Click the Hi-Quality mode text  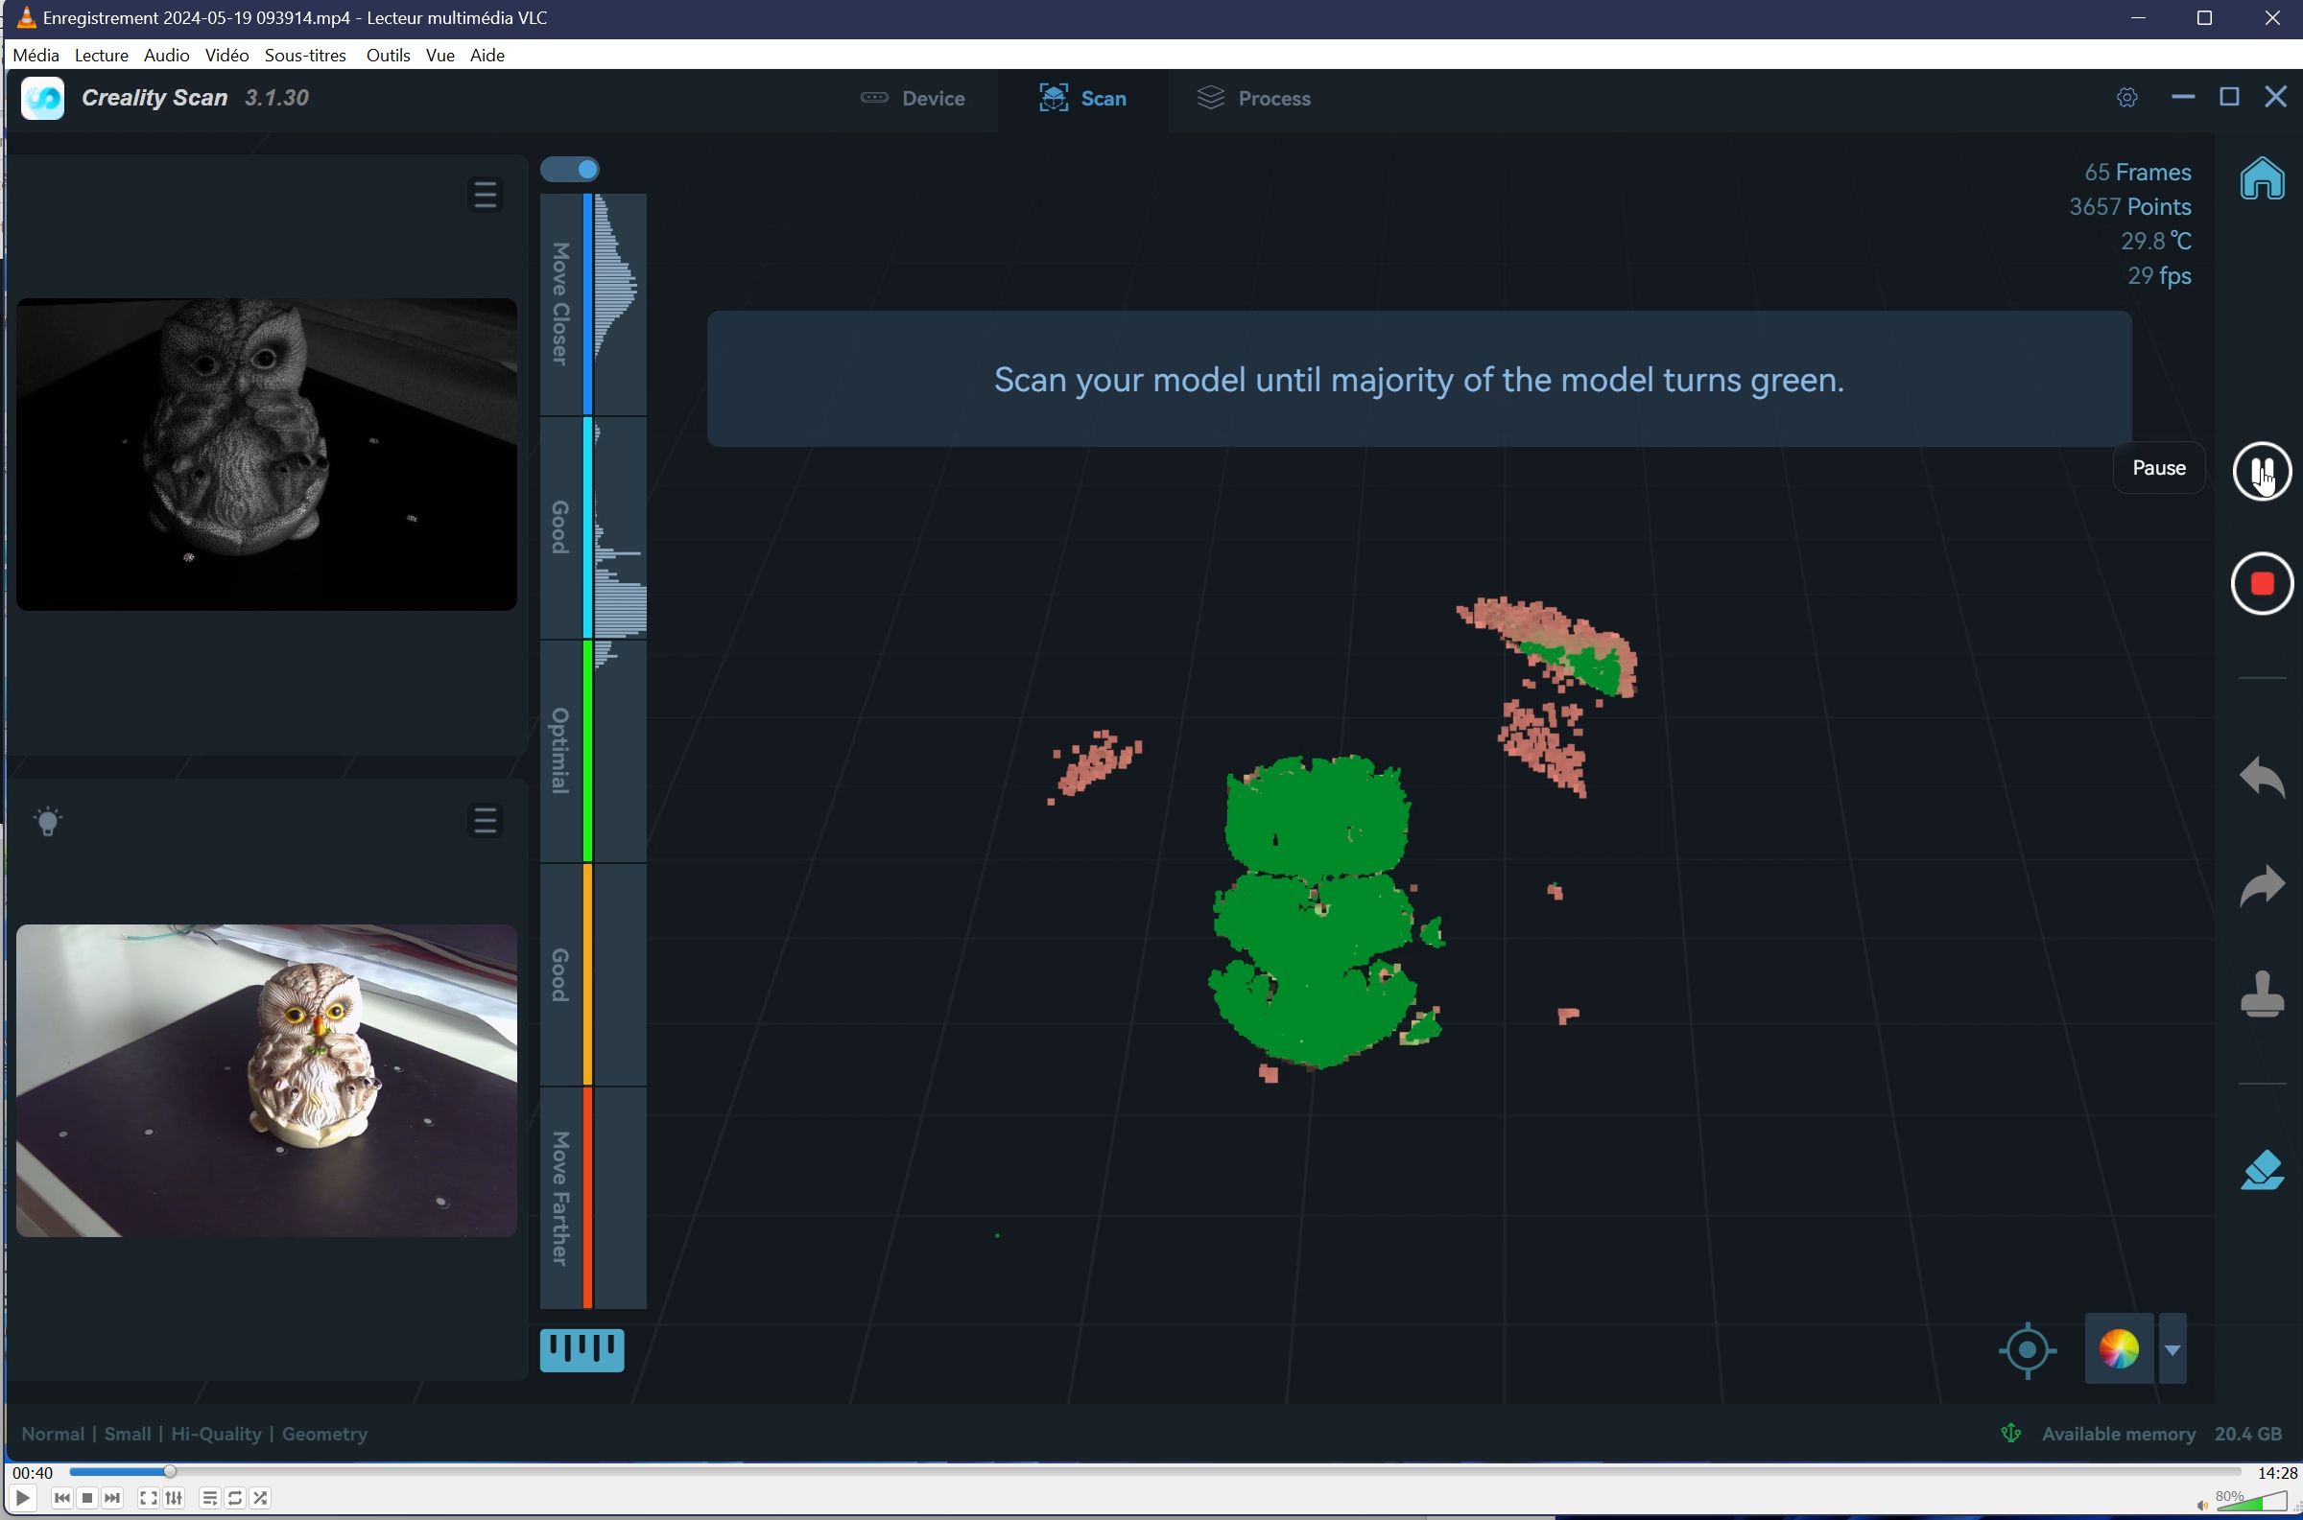pos(216,1434)
